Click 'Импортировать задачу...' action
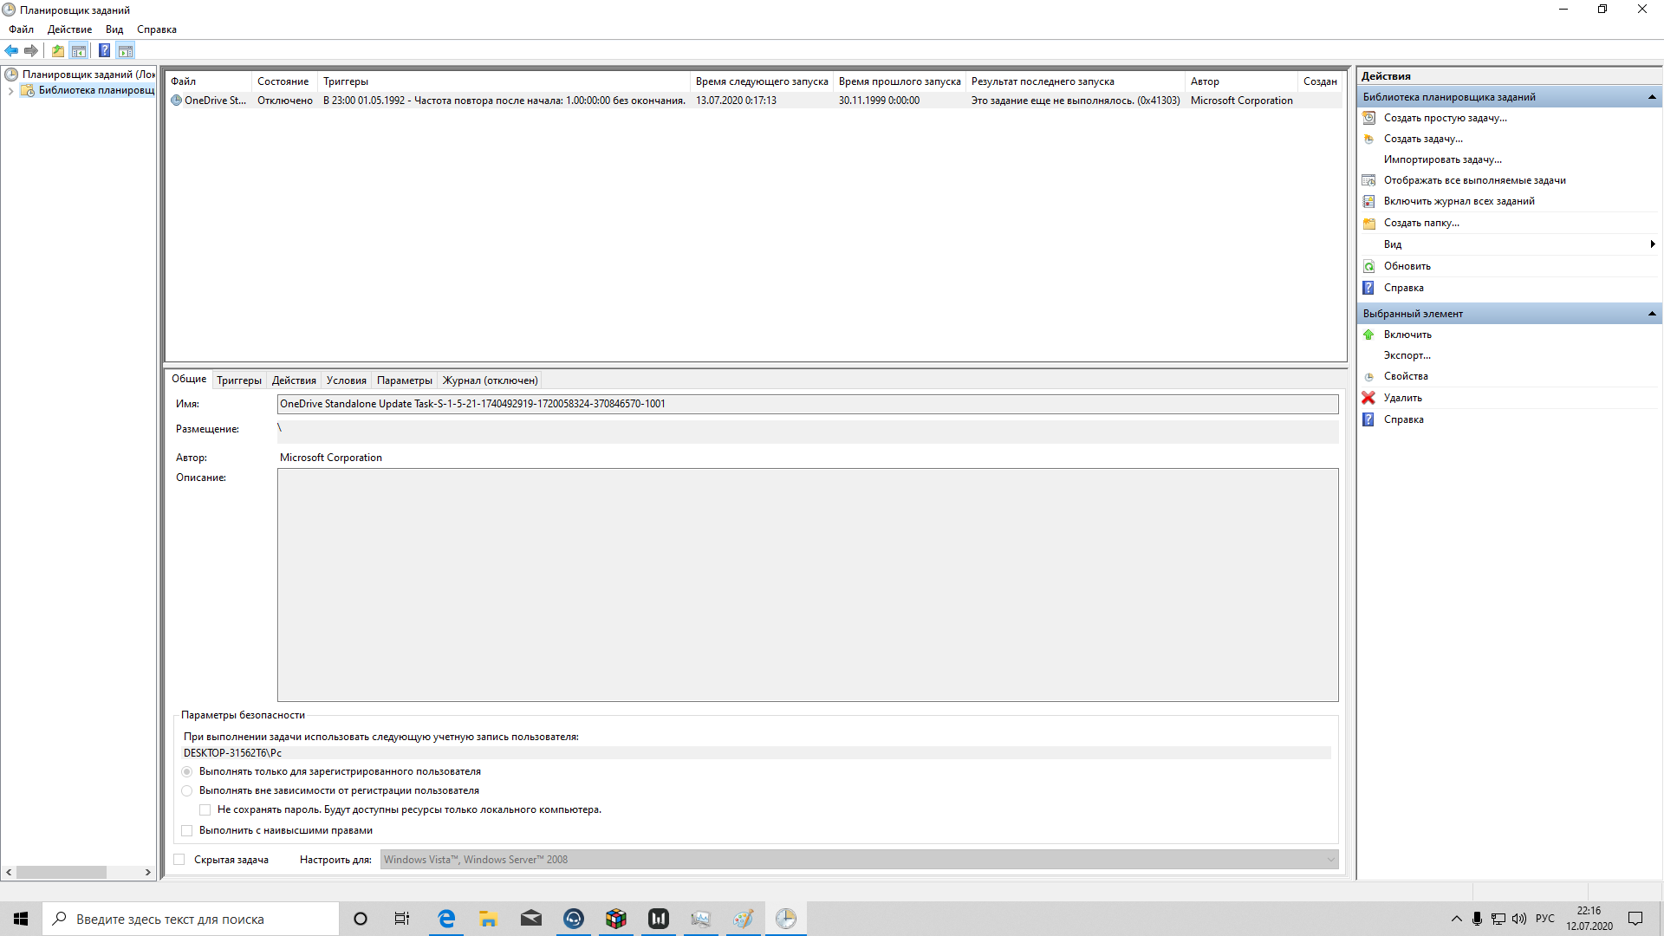Screen dimensions: 1664x936 point(1443,159)
